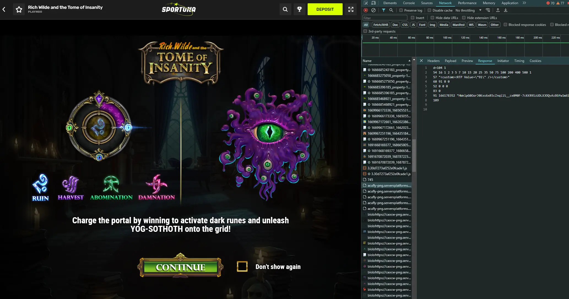This screenshot has width=569, height=299.
Task: Open the Headers tab of request
Action: click(433, 61)
